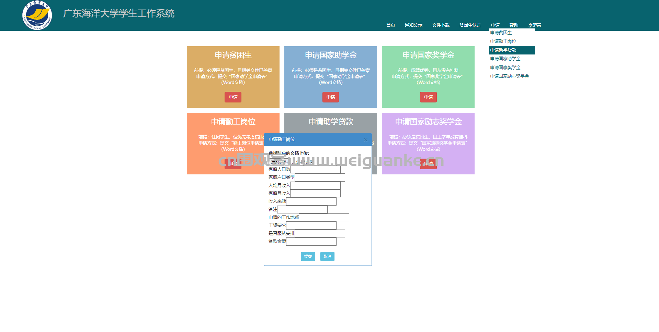
Task: Click 申请 button on 申请贫困生 card
Action: click(x=233, y=97)
